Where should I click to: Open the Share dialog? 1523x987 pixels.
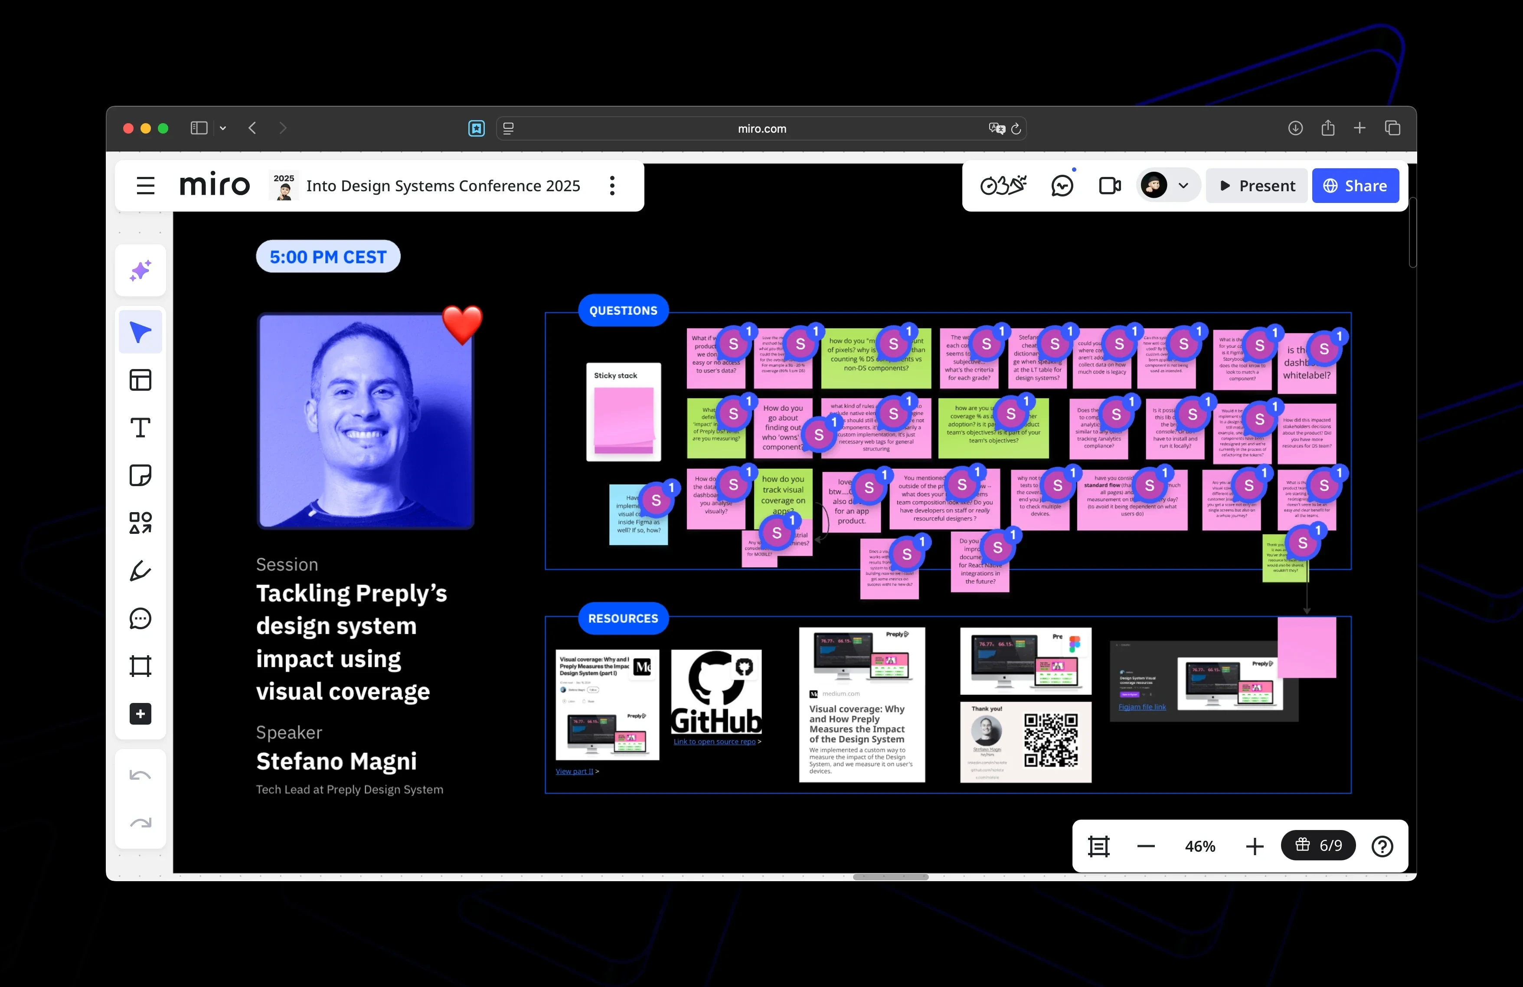[x=1355, y=186]
